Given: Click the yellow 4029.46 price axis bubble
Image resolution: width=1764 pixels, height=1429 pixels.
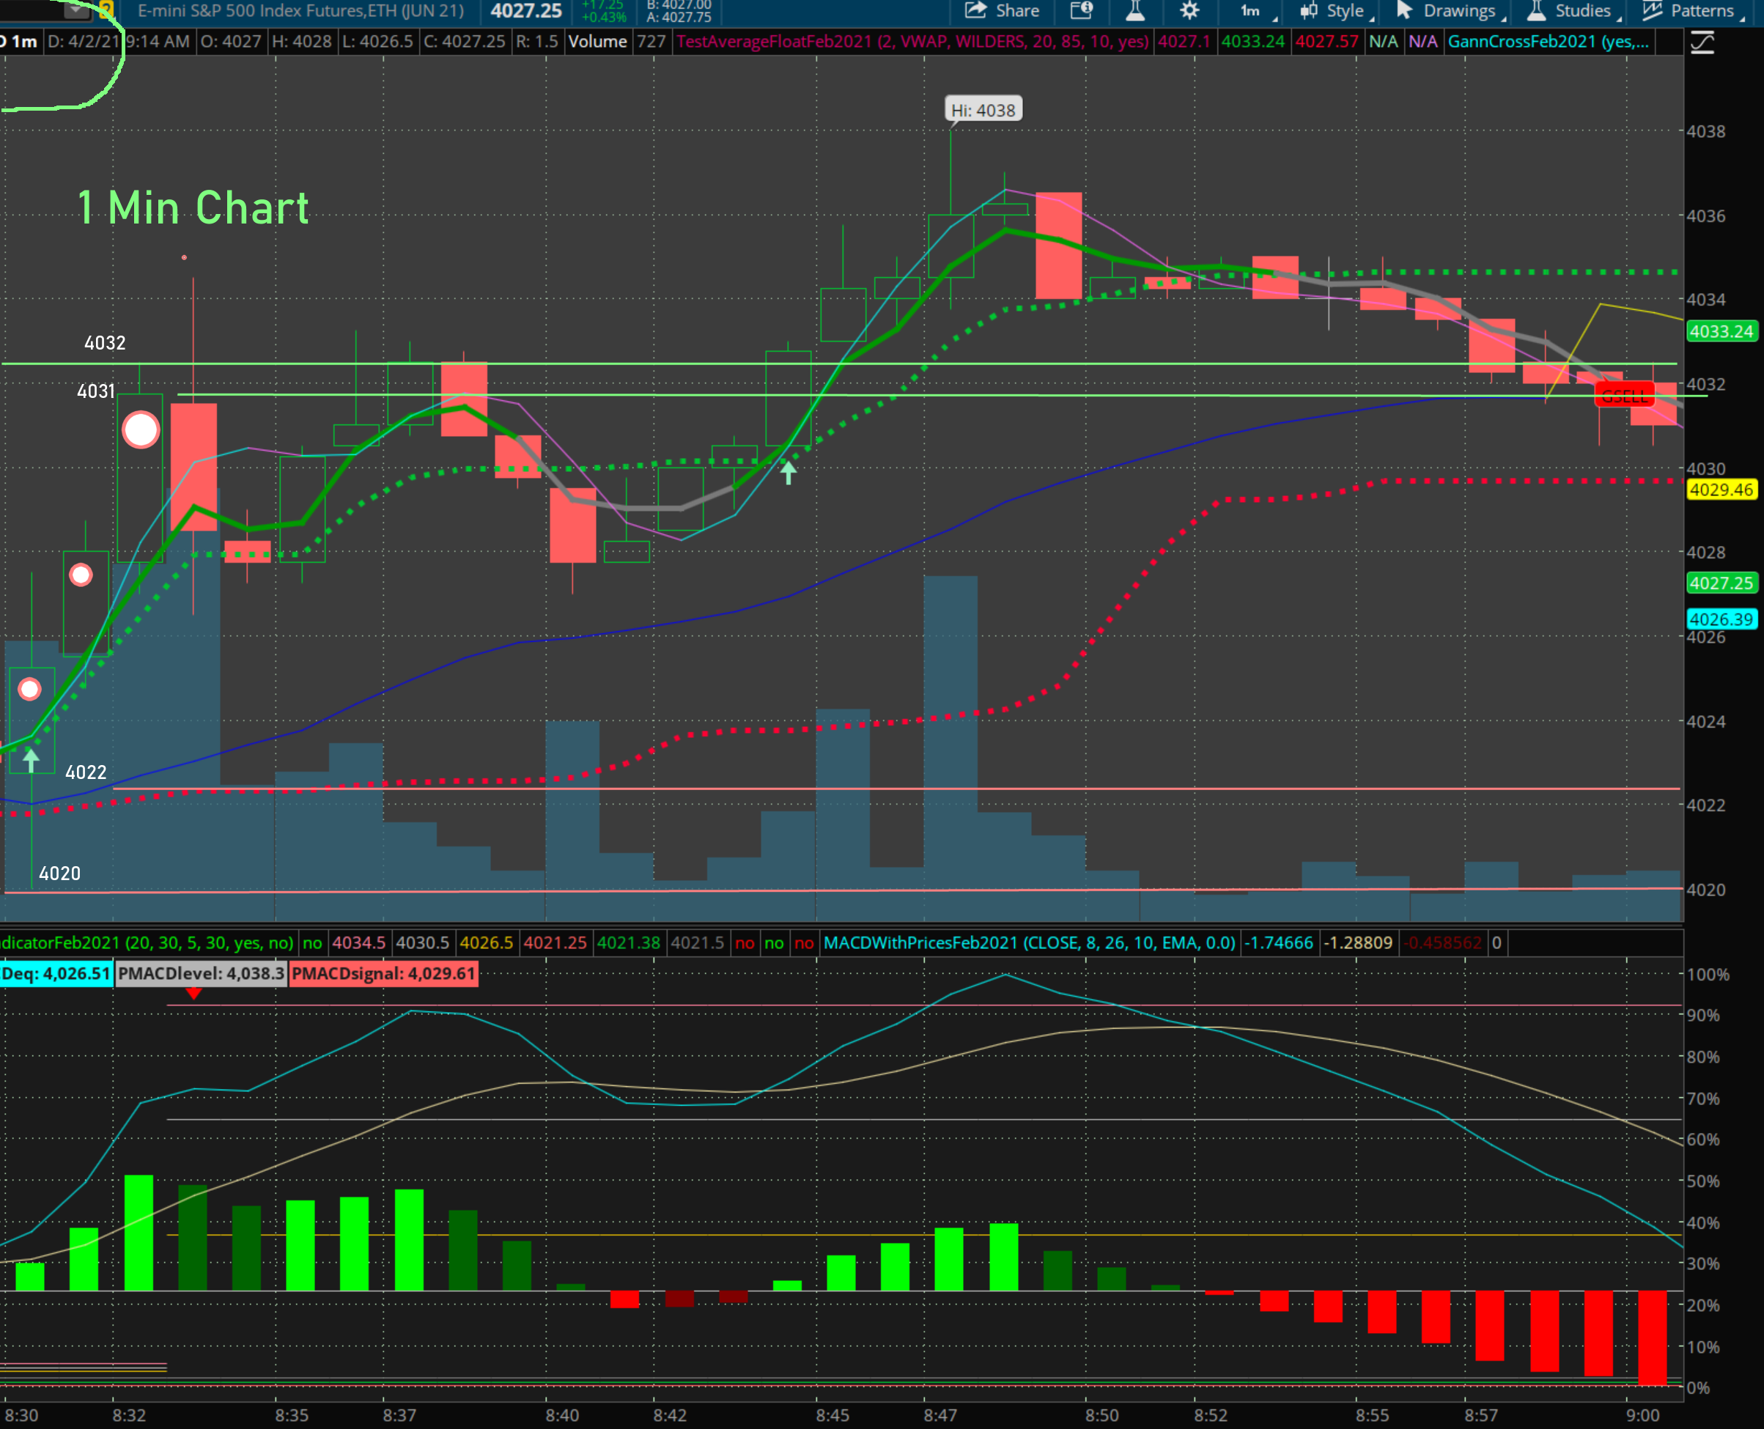Looking at the screenshot, I should [x=1721, y=490].
